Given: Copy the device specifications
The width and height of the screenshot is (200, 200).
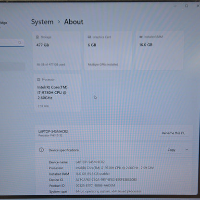Looking at the screenshot, I should tap(171, 150).
